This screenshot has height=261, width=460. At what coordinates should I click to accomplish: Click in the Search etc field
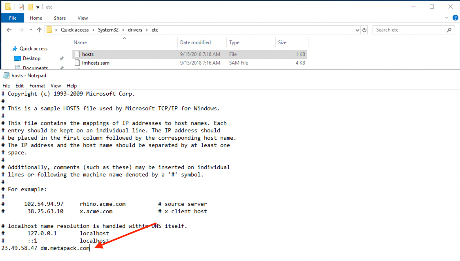click(409, 30)
